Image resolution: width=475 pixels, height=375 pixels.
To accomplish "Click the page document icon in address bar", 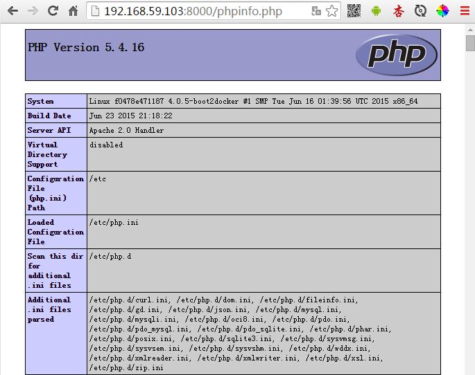I will [x=95, y=11].
